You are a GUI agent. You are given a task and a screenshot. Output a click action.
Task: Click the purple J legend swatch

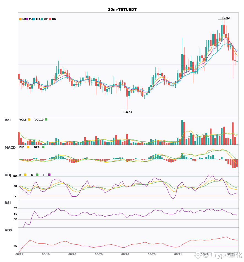point(49,175)
